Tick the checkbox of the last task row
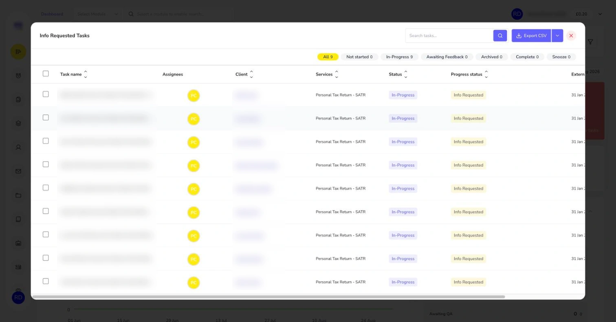Viewport: 616px width, 322px height. (46, 281)
